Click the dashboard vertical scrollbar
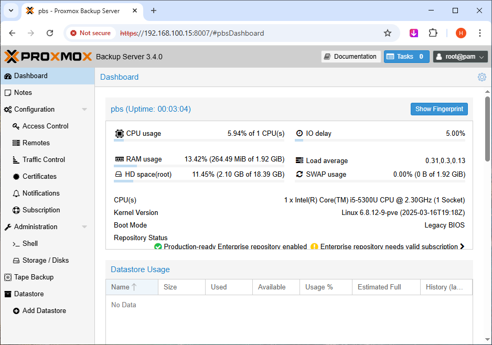The height and width of the screenshot is (345, 492). click(487, 129)
